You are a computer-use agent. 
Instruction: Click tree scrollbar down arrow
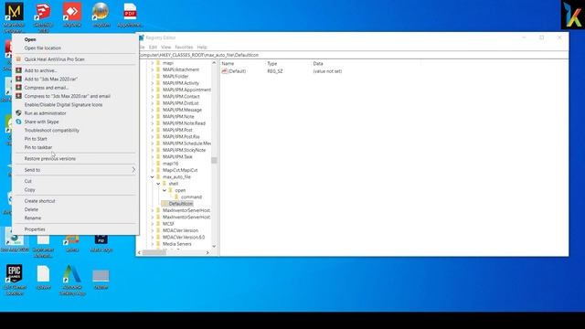coord(214,246)
